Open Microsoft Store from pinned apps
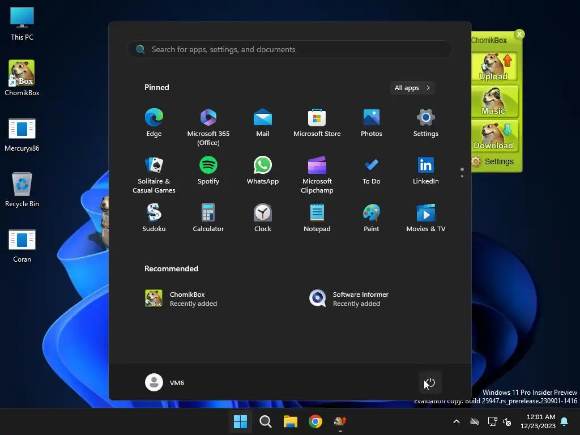This screenshot has width=580, height=435. click(x=317, y=123)
